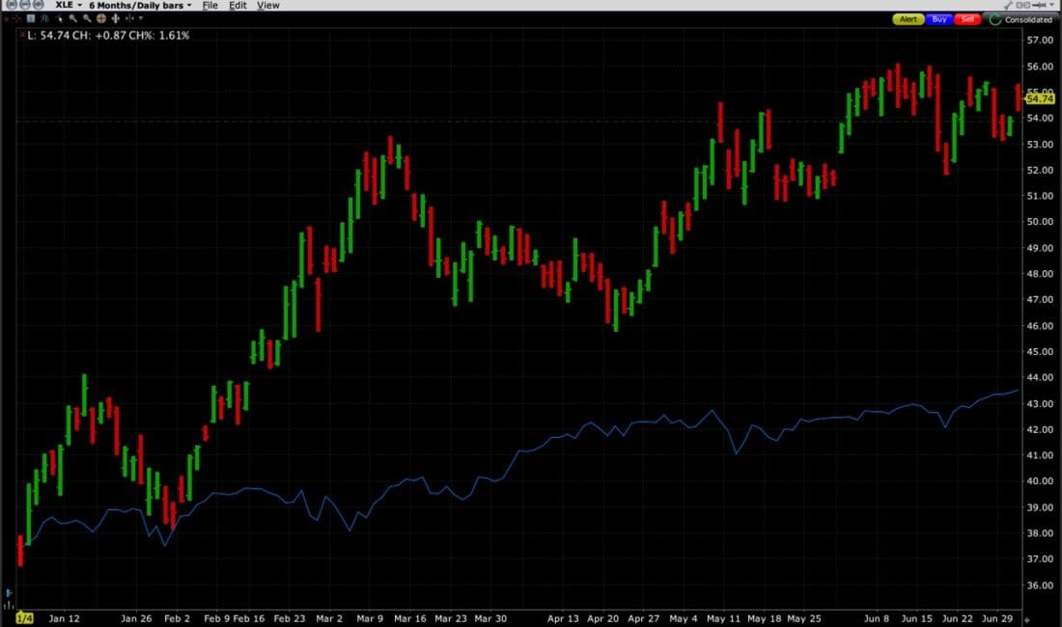Enable the crosshair cursor tool
Image resolution: width=1062 pixels, height=627 pixels.
coord(101,18)
